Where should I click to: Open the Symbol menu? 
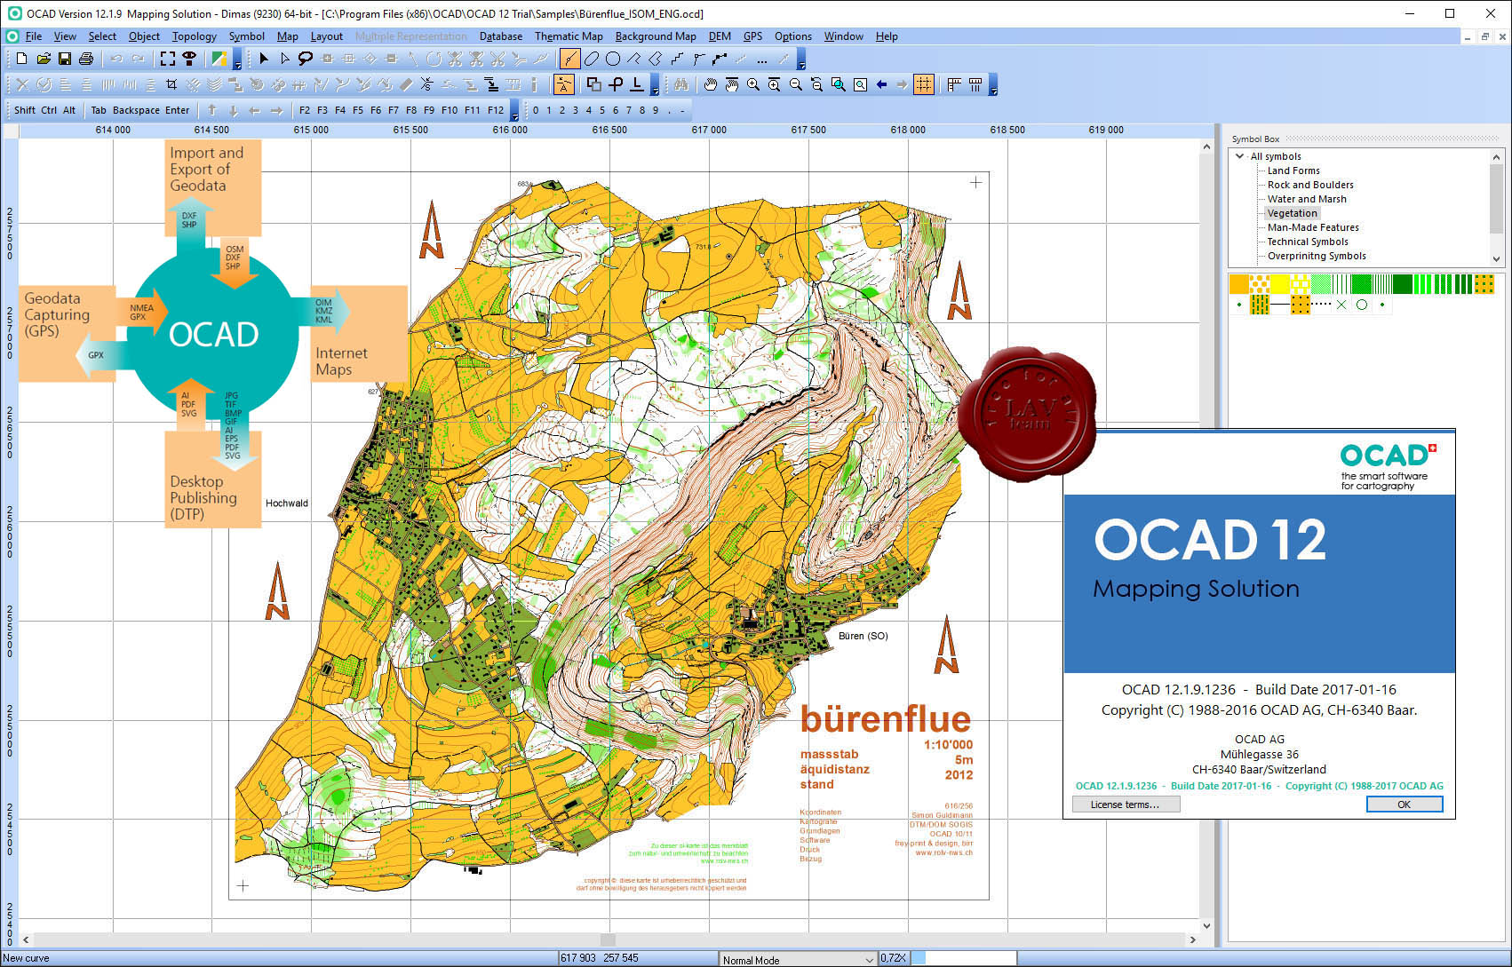point(247,36)
